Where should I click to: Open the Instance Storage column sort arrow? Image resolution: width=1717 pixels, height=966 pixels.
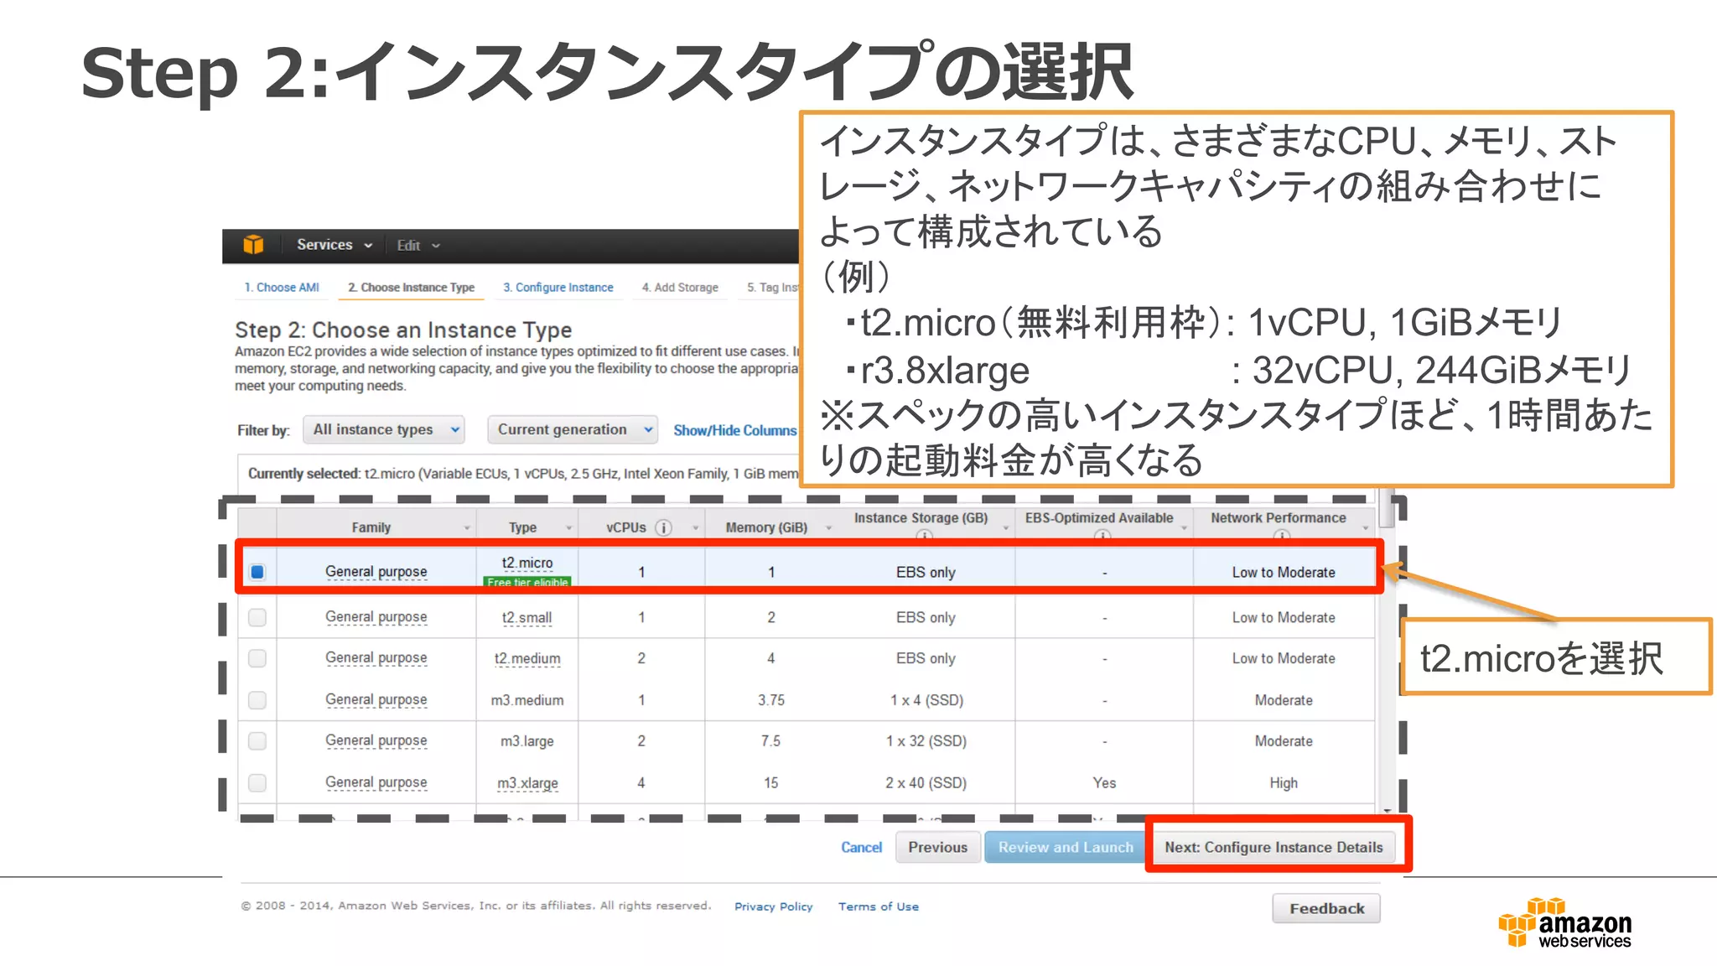(x=1005, y=528)
